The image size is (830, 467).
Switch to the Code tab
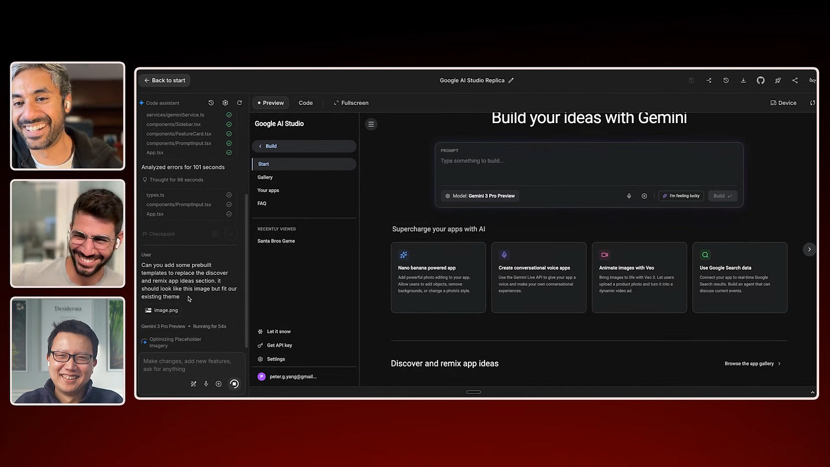(x=306, y=103)
